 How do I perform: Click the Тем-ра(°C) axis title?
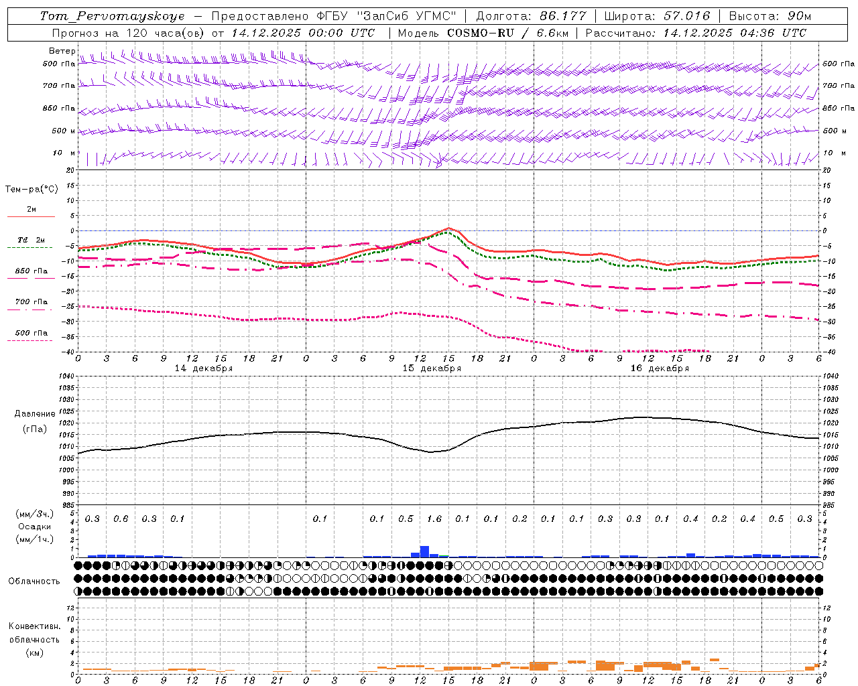tap(32, 190)
